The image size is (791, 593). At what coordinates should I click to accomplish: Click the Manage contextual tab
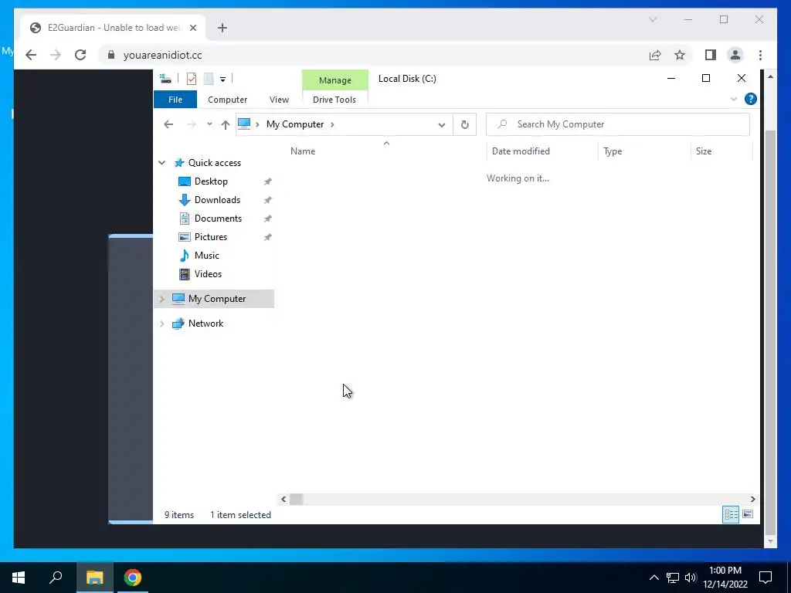335,80
